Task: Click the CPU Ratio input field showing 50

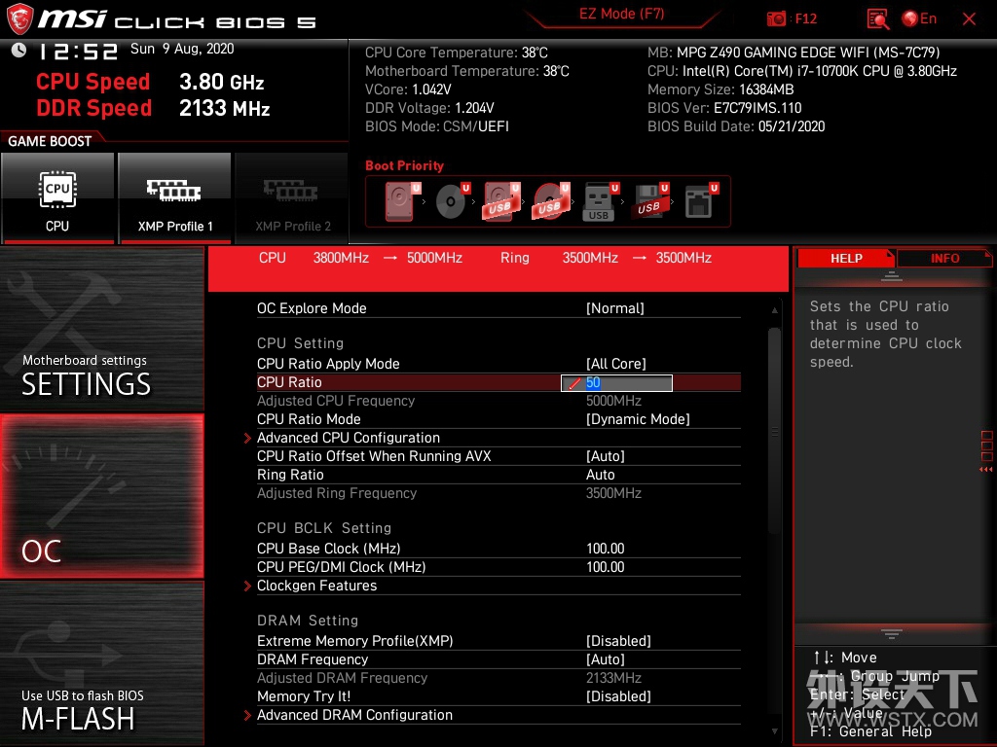Action: pyautogui.click(x=616, y=382)
